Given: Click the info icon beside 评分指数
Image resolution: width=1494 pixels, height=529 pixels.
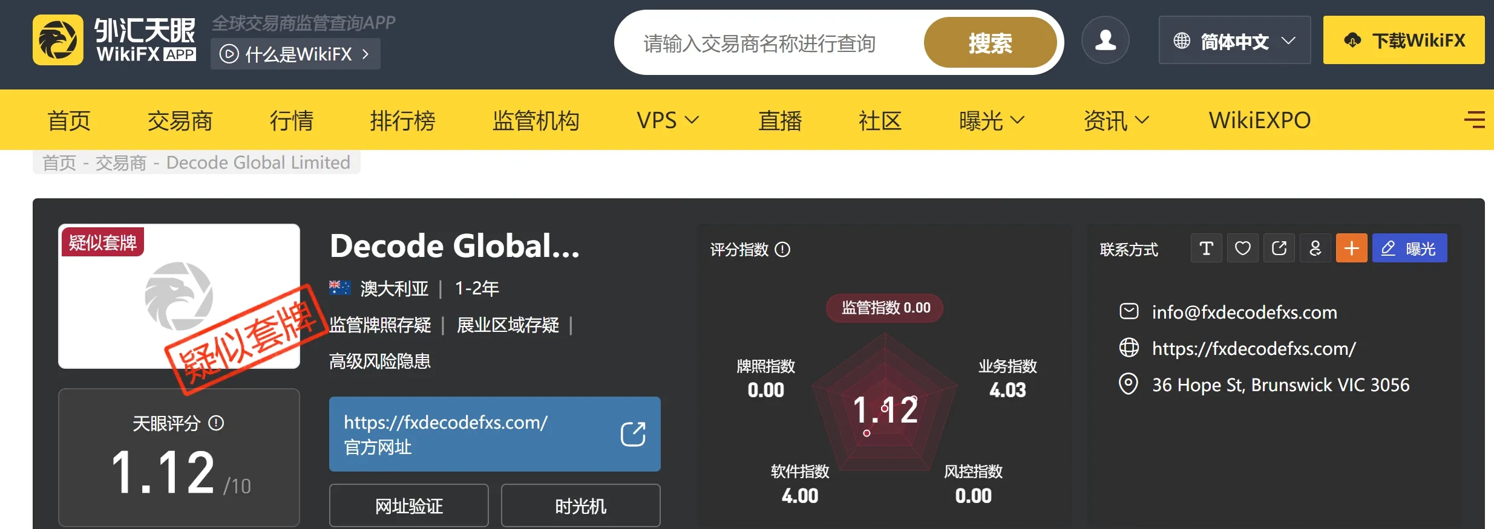Looking at the screenshot, I should coord(782,249).
